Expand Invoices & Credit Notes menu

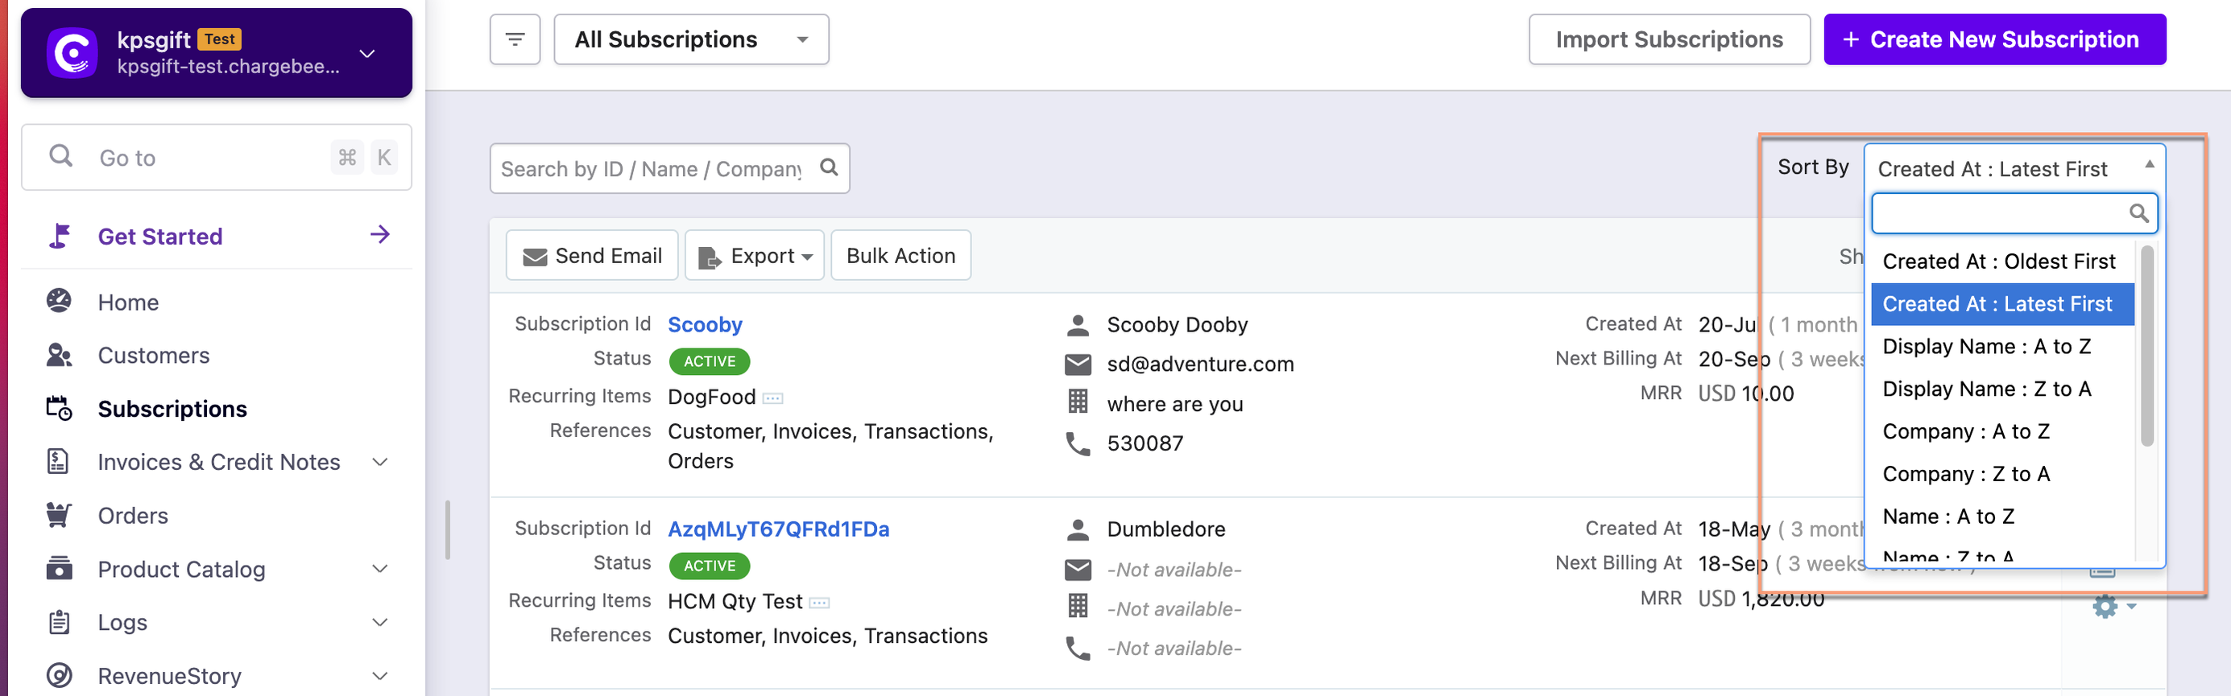pos(379,461)
